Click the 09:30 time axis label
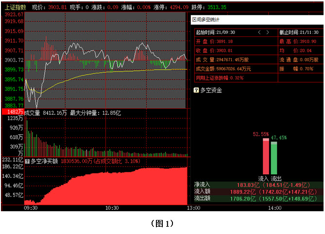This screenshot has width=325, height=234. (x=31, y=208)
